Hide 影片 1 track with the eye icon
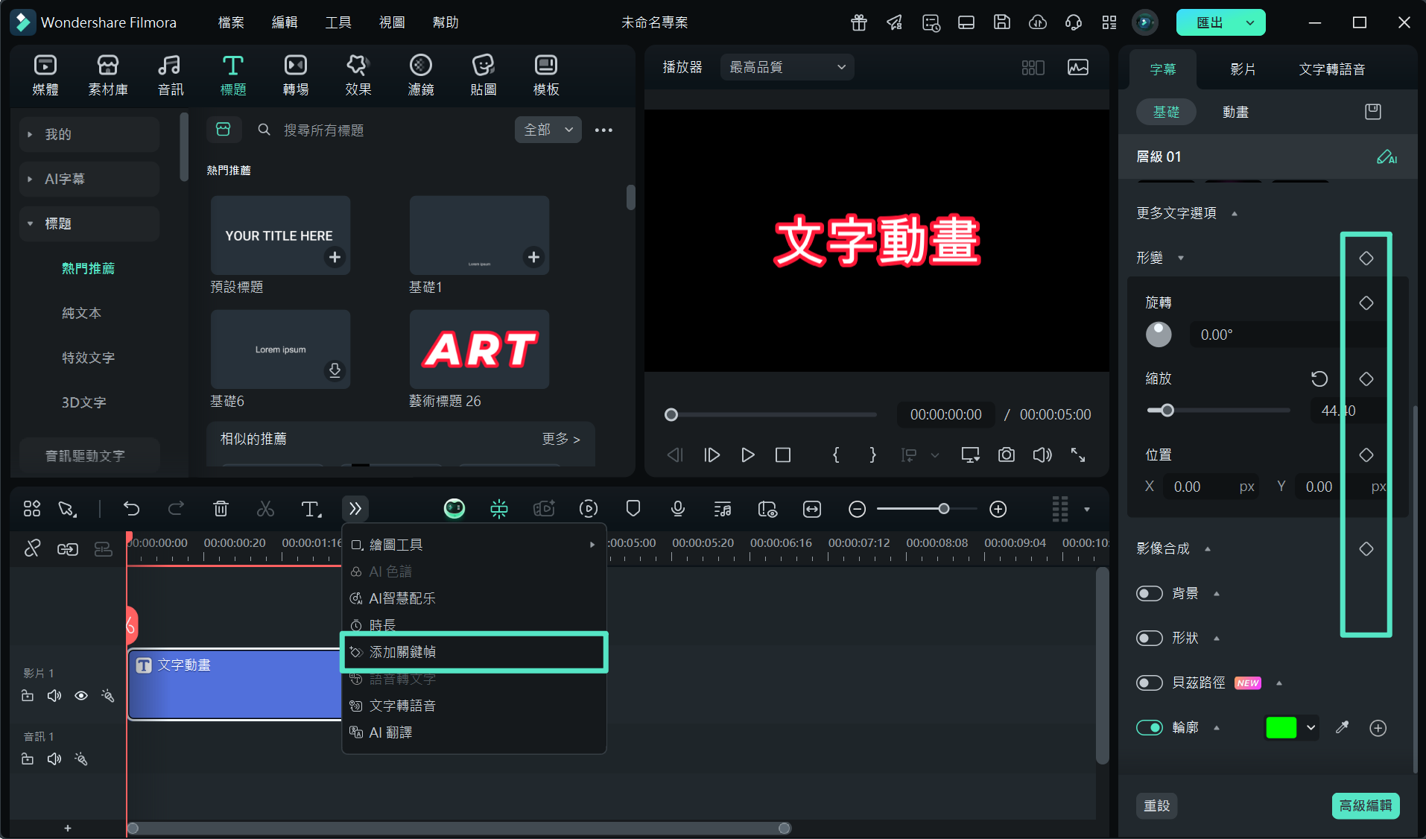 (x=81, y=695)
